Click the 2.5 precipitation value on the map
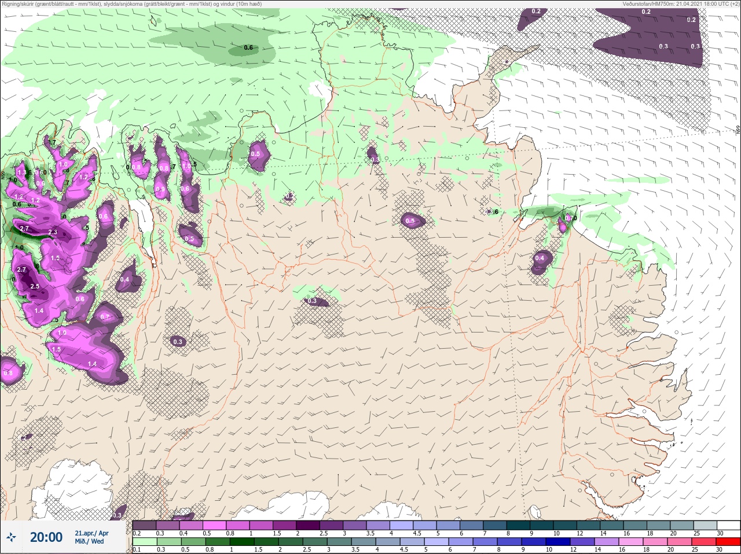 click(x=34, y=286)
